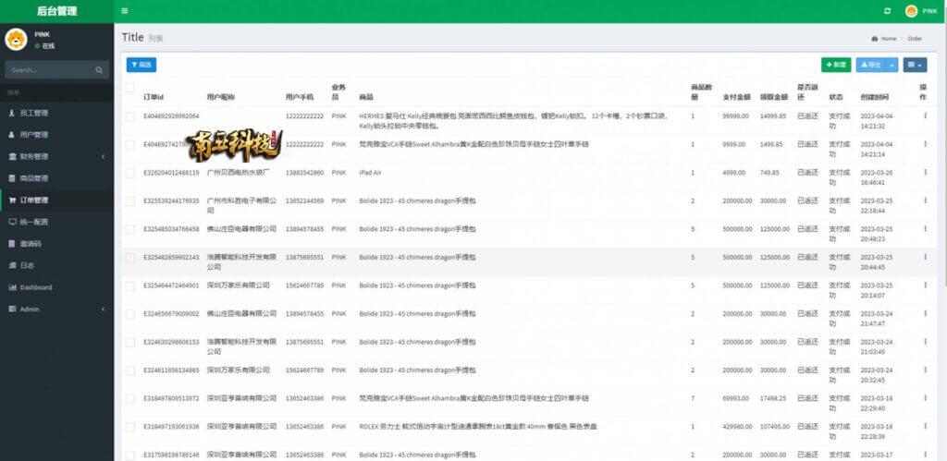Viewport: 947px width, 461px height.
Task: Open row actions for the iPad Air order
Action: point(925,173)
